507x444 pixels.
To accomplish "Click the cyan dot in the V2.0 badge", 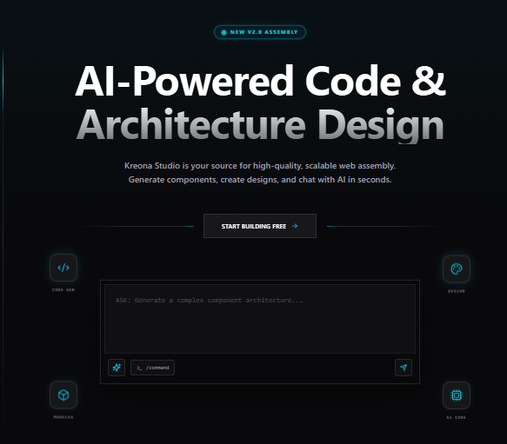I will coord(223,32).
